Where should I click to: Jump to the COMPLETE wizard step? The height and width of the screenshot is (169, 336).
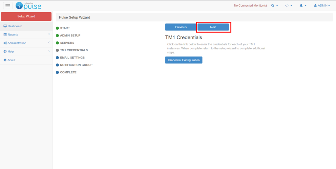pyautogui.click(x=68, y=72)
